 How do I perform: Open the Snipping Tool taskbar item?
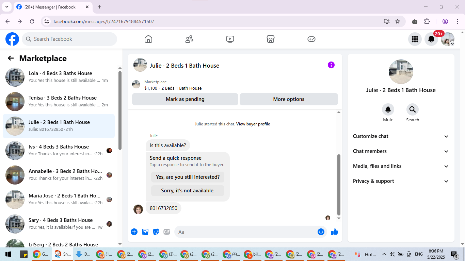pos(62,254)
